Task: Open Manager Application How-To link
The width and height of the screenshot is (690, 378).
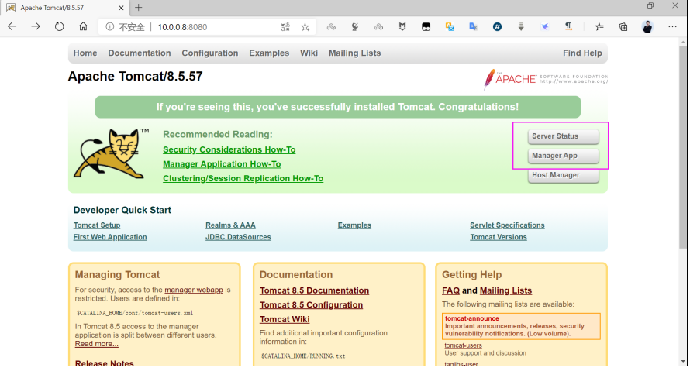Action: (222, 164)
